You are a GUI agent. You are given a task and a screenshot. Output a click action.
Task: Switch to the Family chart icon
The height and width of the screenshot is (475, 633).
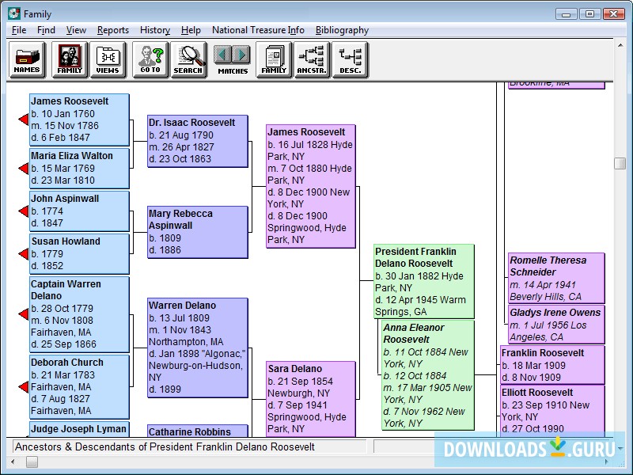[x=273, y=59]
